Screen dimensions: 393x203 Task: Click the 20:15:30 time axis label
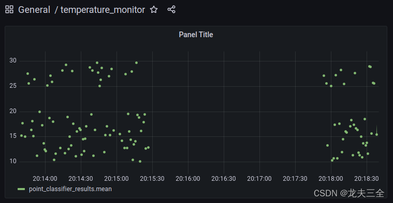[x=152, y=179]
